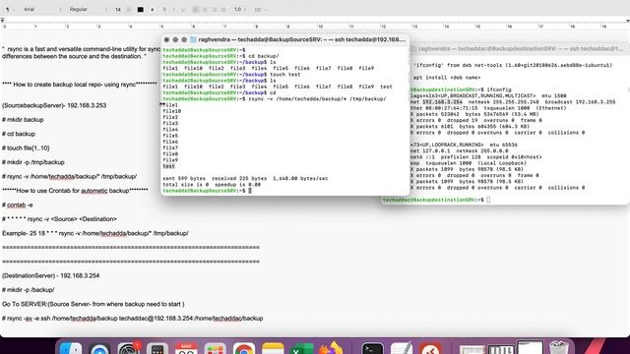
Task: Toggle underline formatting
Action: [x=183, y=9]
